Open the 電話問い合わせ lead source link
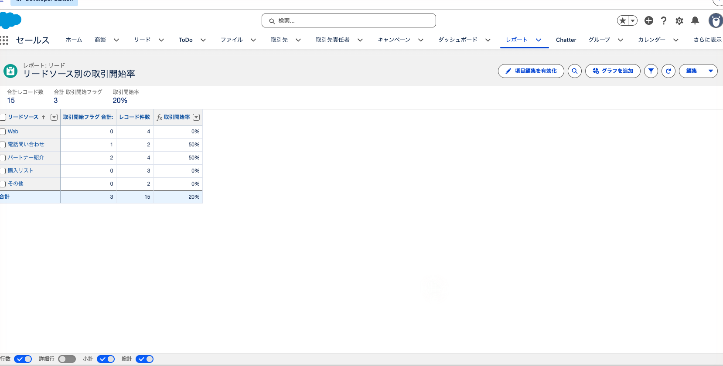The image size is (723, 366). pos(26,145)
